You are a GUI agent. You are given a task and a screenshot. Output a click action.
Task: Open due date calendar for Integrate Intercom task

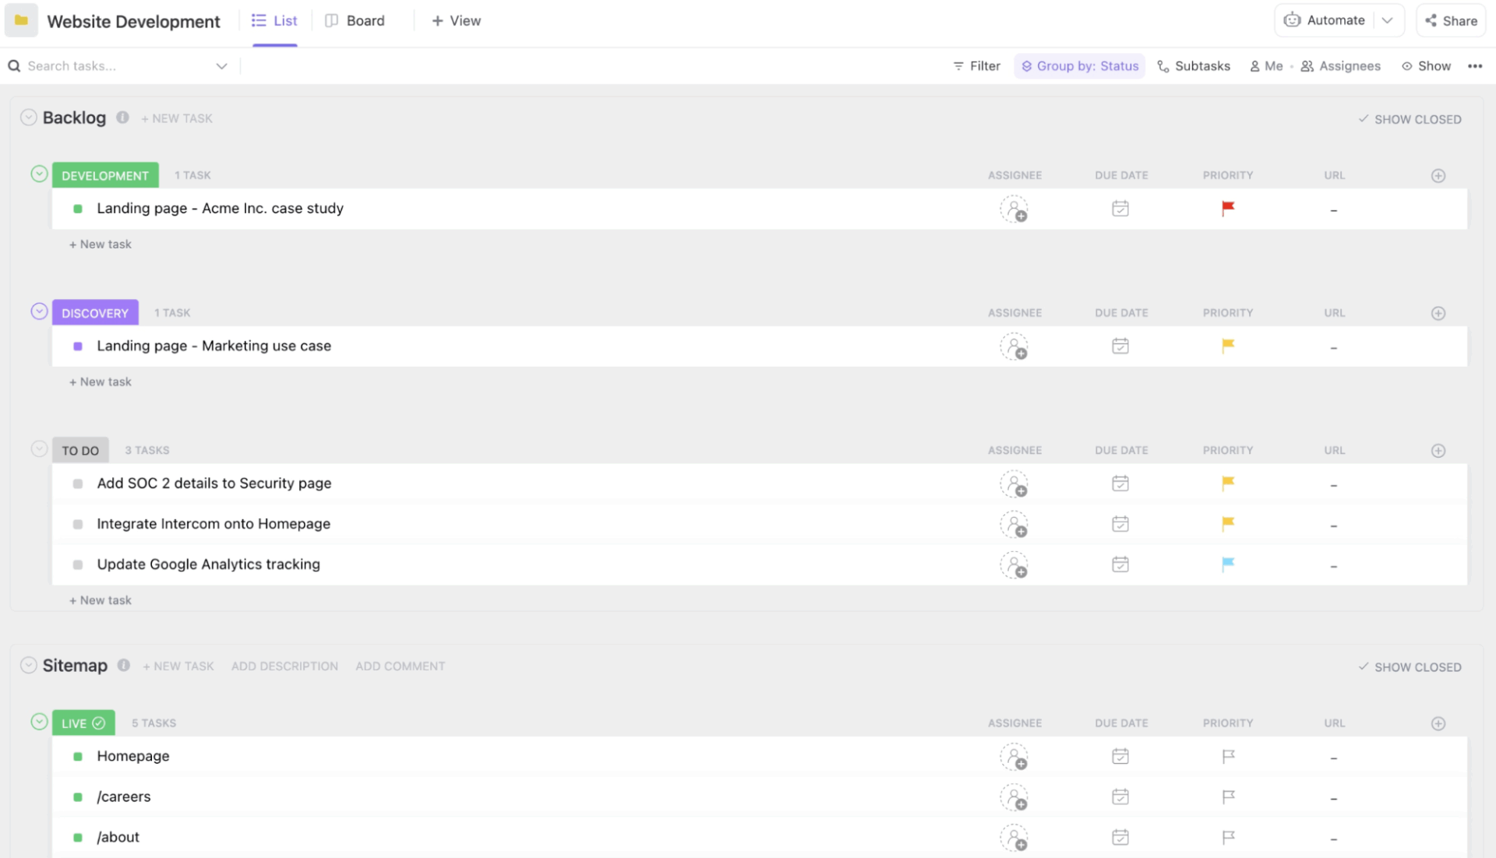click(1120, 524)
